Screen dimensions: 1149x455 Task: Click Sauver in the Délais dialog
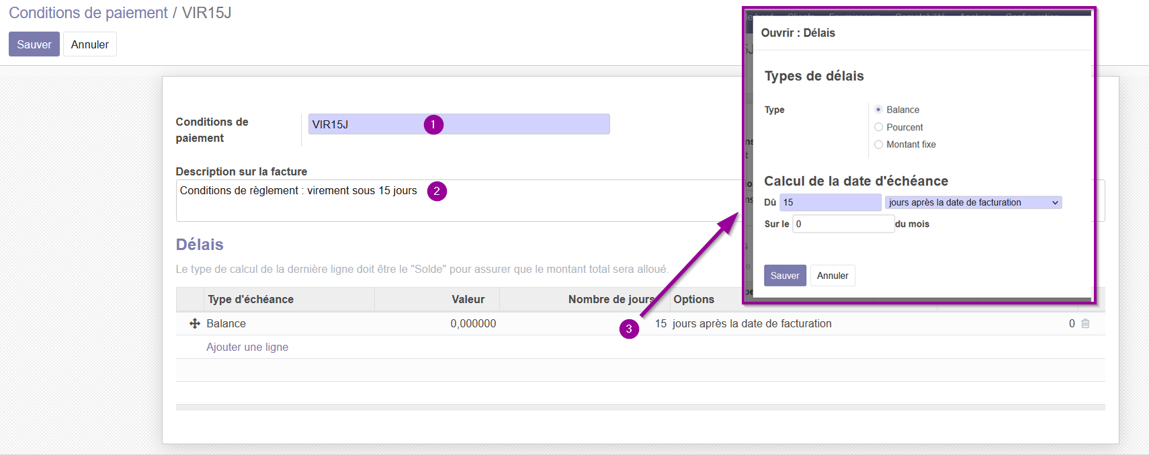pyautogui.click(x=785, y=276)
